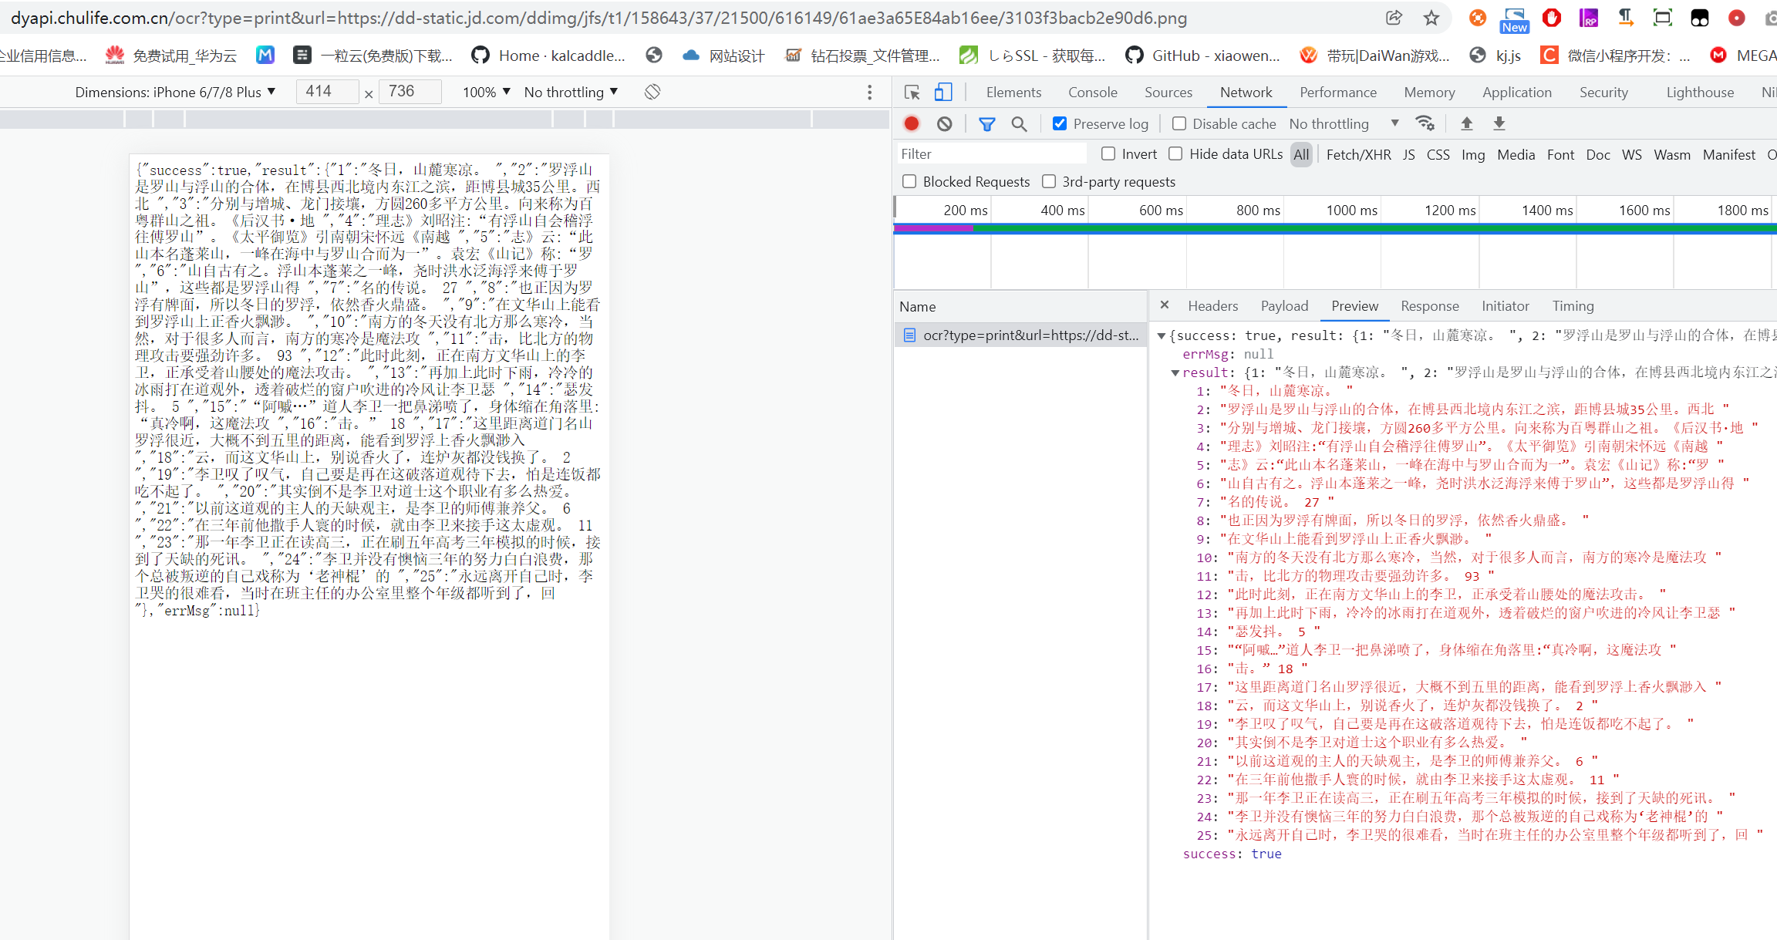
Task: Click the success: true preview line
Action: [x=1232, y=854]
